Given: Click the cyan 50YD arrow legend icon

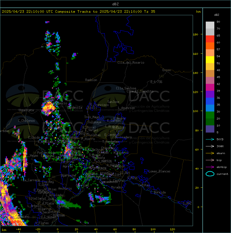Looking at the screenshot, I should coord(210,139).
